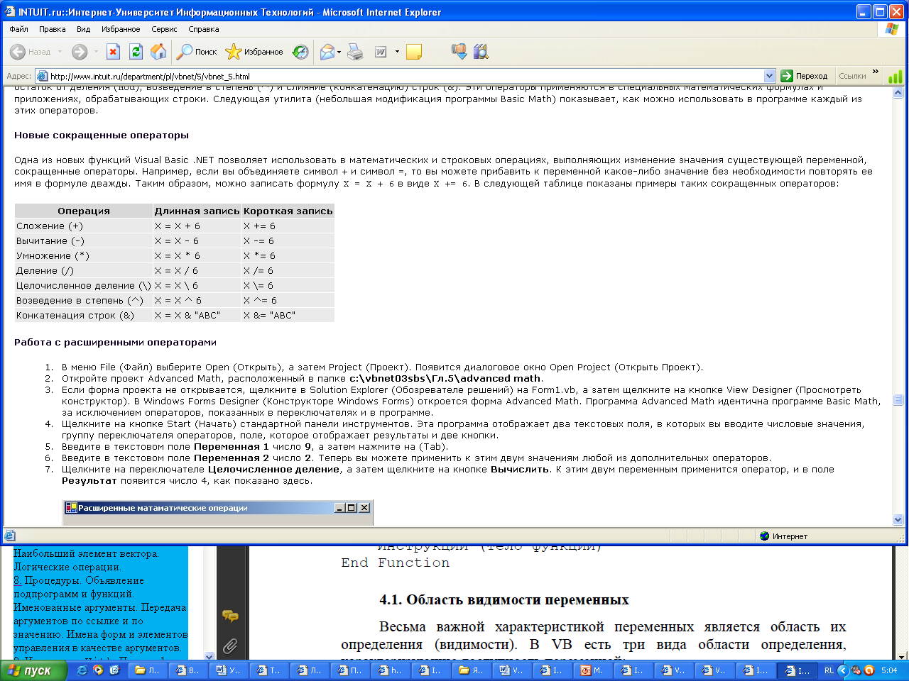Expand the toolbar overflow chevron near Ссылки
Image resolution: width=909 pixels, height=681 pixels.
876,72
